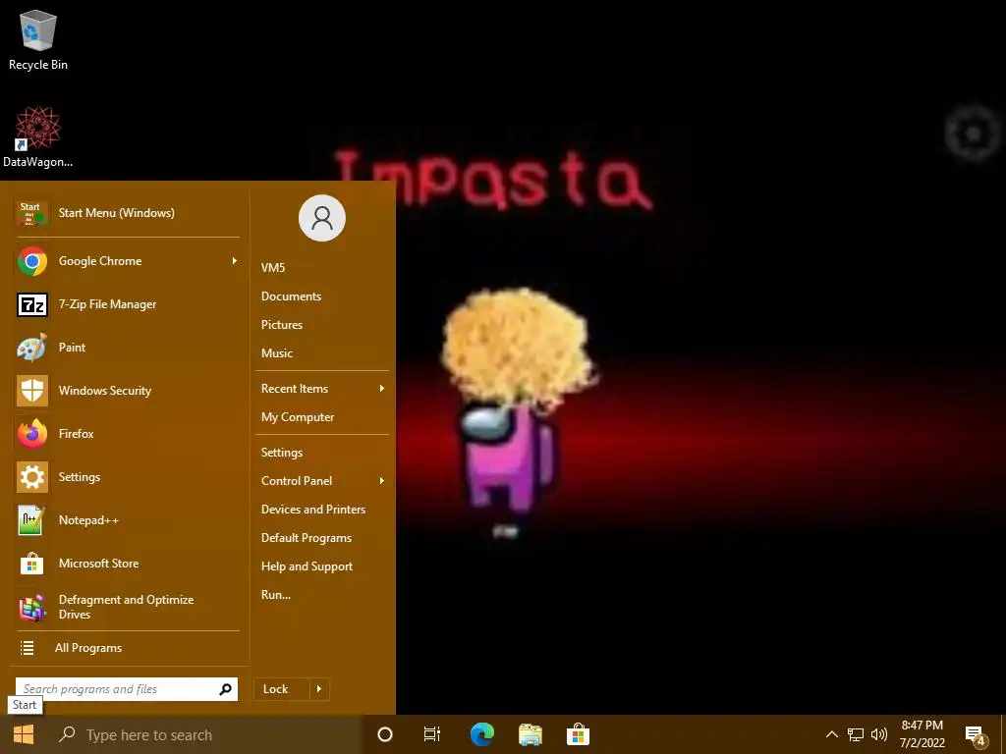Open Task View on taskbar
Viewport: 1006px width, 754px height.
(x=432, y=734)
